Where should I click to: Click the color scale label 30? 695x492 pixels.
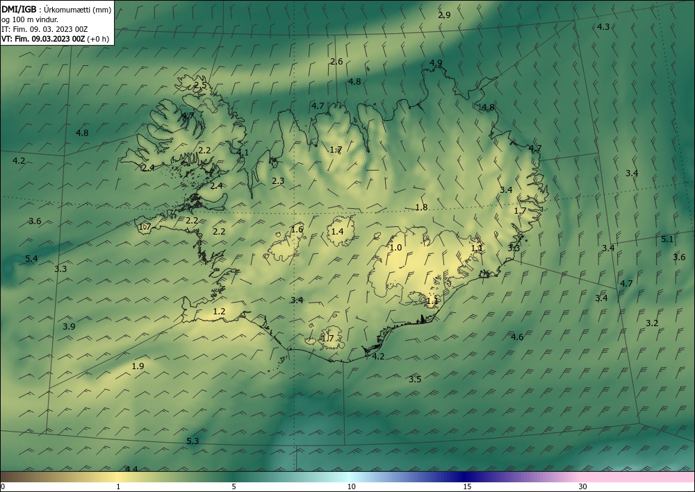click(x=583, y=487)
